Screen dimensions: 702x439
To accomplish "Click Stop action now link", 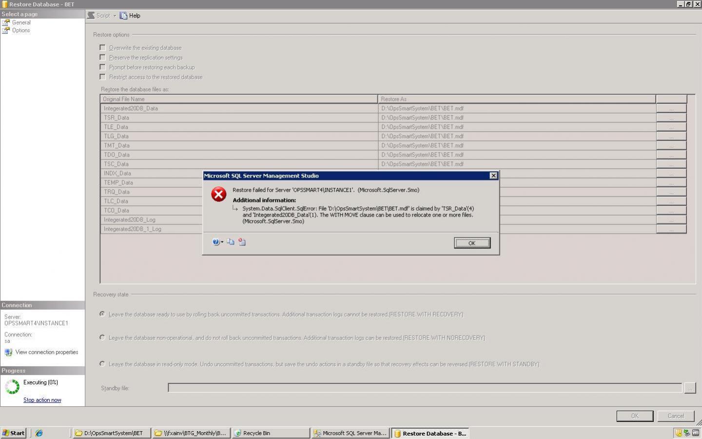I will pos(42,400).
